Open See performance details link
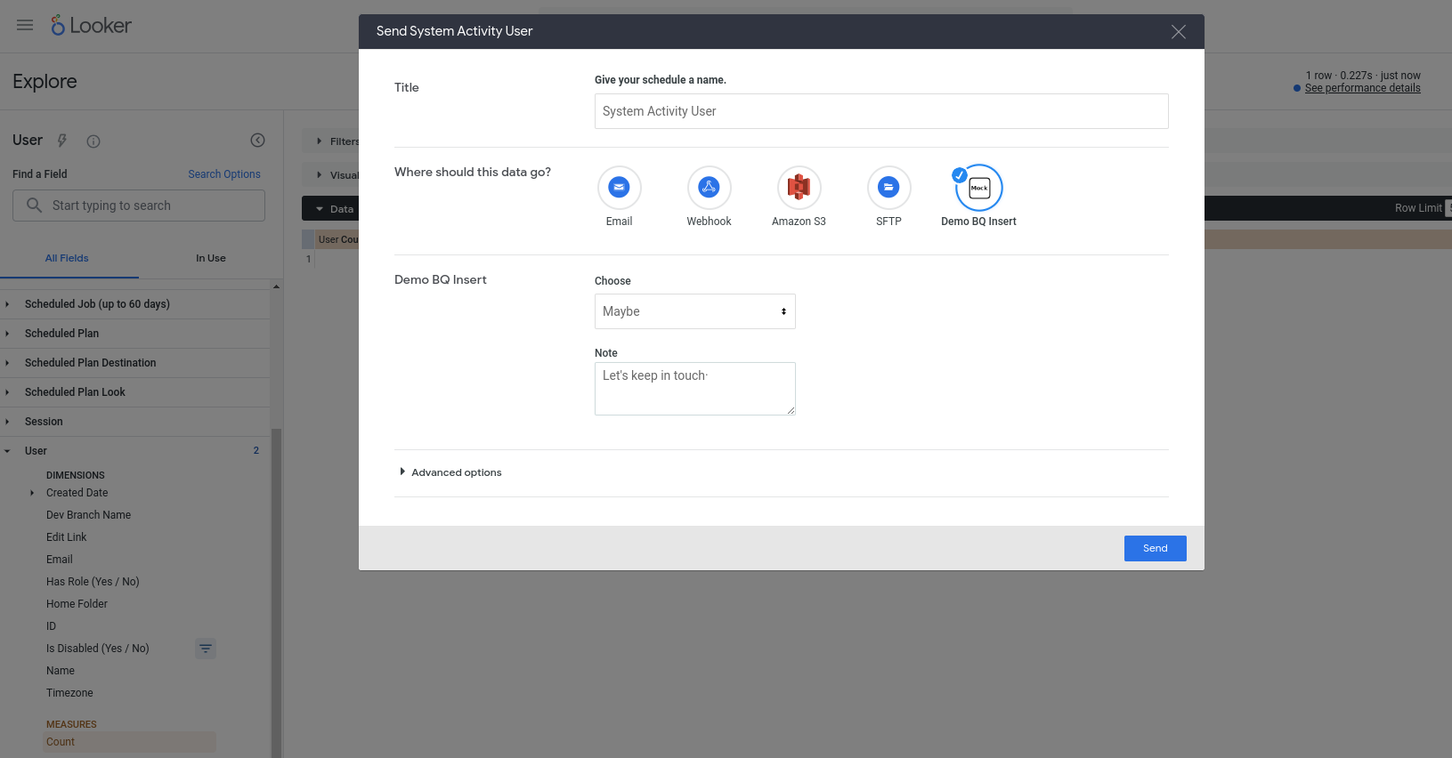 click(1362, 88)
